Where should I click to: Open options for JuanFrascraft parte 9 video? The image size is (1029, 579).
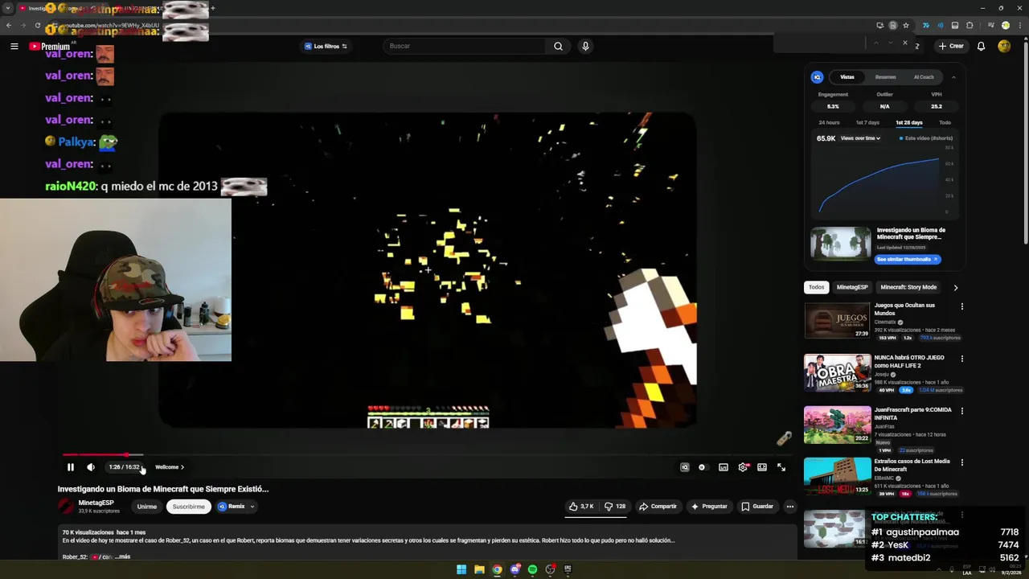(x=961, y=411)
